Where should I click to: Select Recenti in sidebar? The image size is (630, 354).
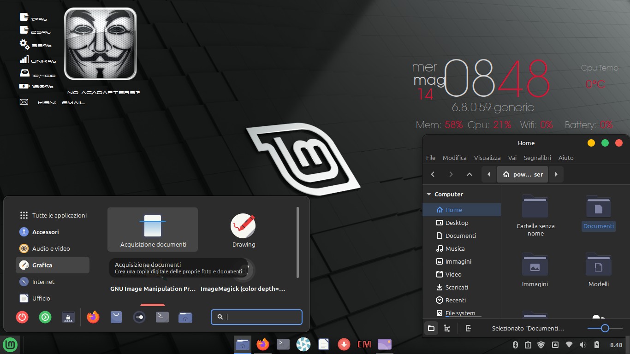(462, 300)
